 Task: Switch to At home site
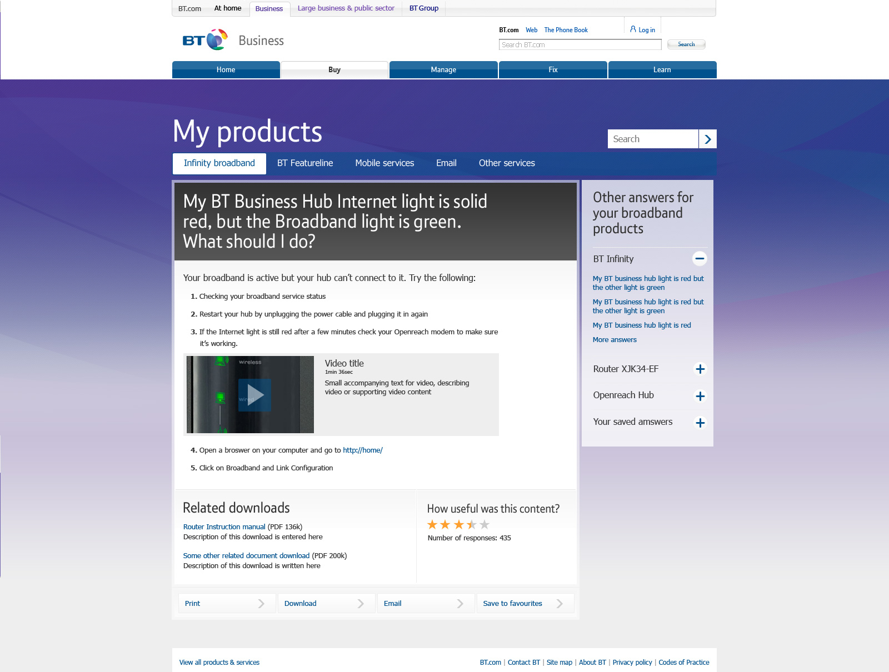point(228,8)
